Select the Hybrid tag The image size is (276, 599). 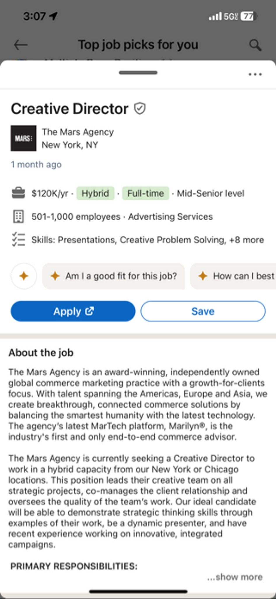pyautogui.click(x=95, y=193)
